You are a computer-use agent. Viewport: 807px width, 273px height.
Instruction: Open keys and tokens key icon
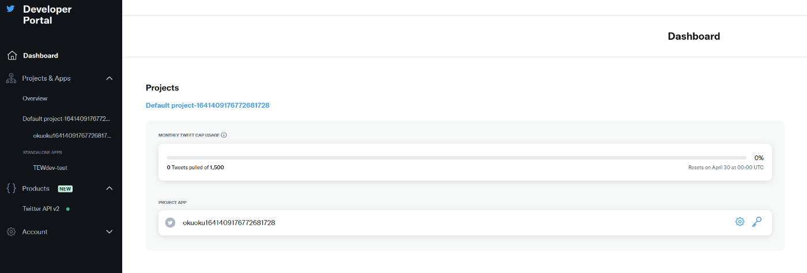[x=757, y=222]
